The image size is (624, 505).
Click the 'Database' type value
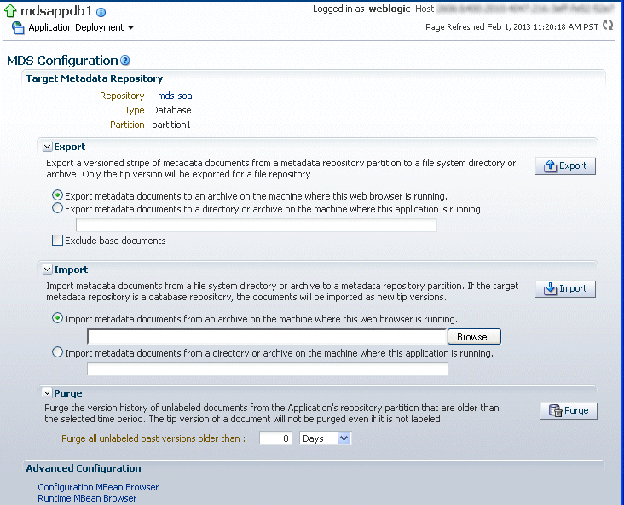[171, 110]
